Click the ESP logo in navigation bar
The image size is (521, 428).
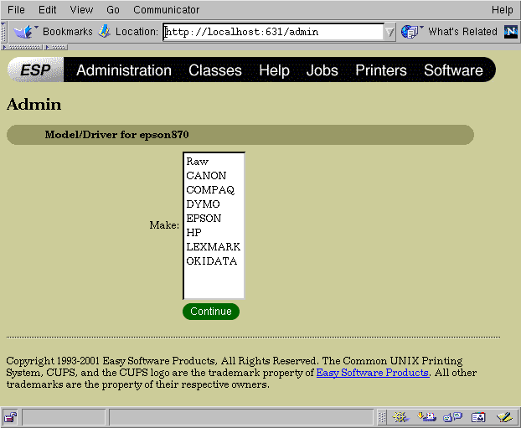pos(35,70)
